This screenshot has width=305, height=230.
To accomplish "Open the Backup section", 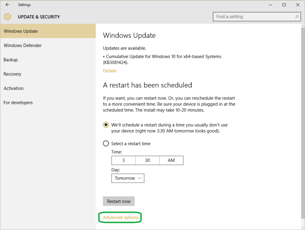I will click(x=48, y=60).
